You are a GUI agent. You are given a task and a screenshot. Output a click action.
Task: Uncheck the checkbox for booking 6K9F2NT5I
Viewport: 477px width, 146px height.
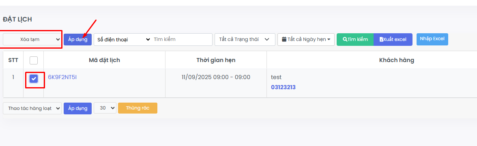pos(34,79)
